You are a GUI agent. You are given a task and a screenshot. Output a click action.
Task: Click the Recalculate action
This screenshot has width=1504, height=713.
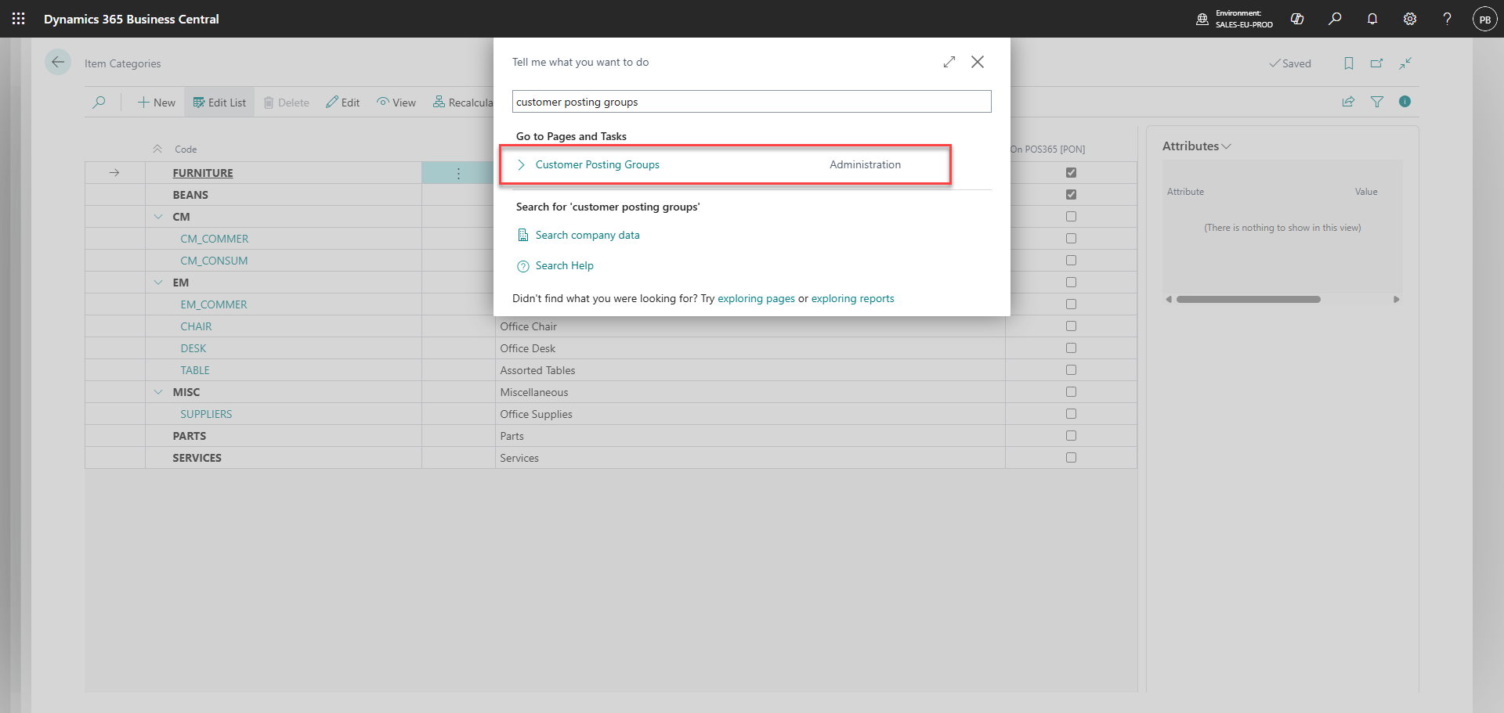(463, 103)
